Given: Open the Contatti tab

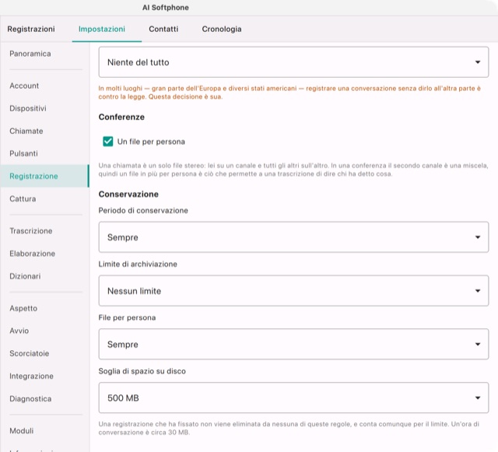Looking at the screenshot, I should (x=163, y=29).
